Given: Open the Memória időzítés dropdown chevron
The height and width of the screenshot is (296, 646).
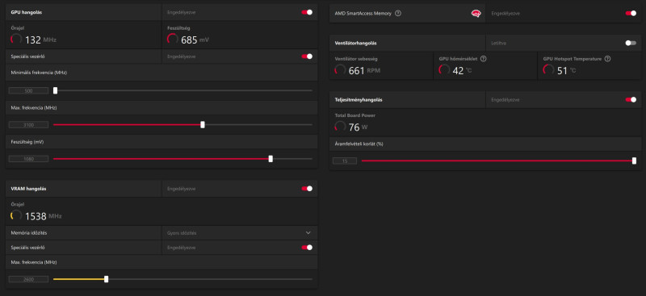Looking at the screenshot, I should [308, 233].
